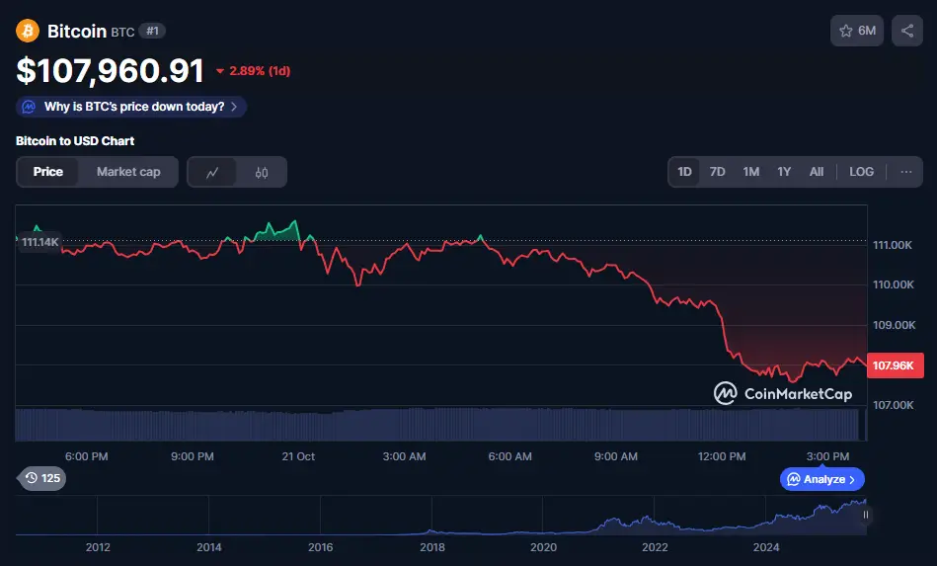Click the 111.14K opening price label
Image resolution: width=937 pixels, height=566 pixels.
coord(39,242)
